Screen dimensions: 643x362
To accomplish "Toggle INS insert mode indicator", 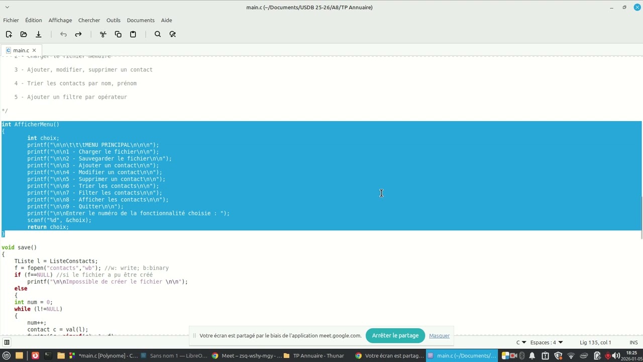I will click(x=633, y=342).
